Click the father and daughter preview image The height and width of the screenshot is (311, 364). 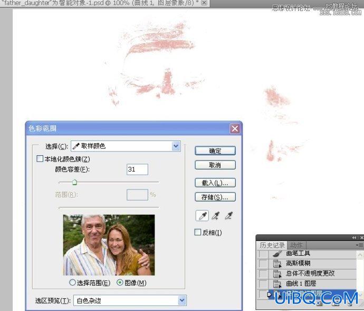(x=109, y=245)
